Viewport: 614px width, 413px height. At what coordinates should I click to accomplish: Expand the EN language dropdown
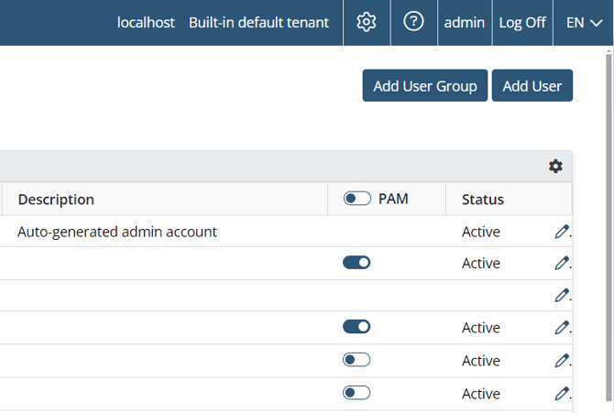[584, 23]
